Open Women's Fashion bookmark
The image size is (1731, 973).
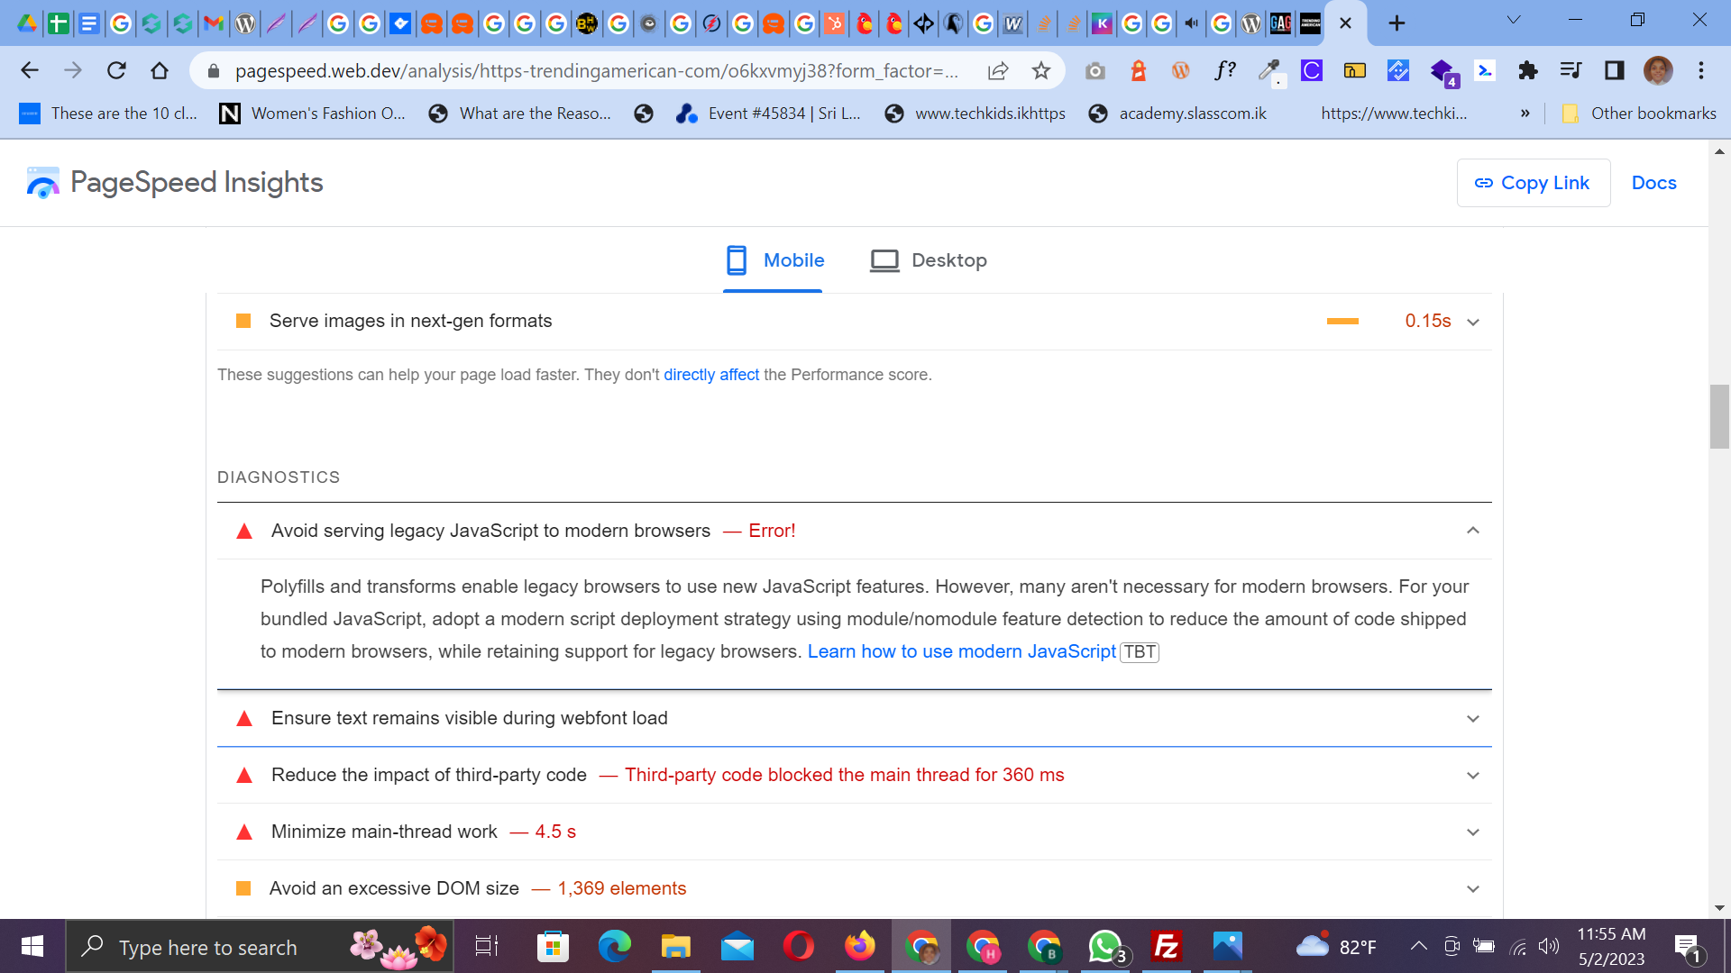[x=313, y=114]
